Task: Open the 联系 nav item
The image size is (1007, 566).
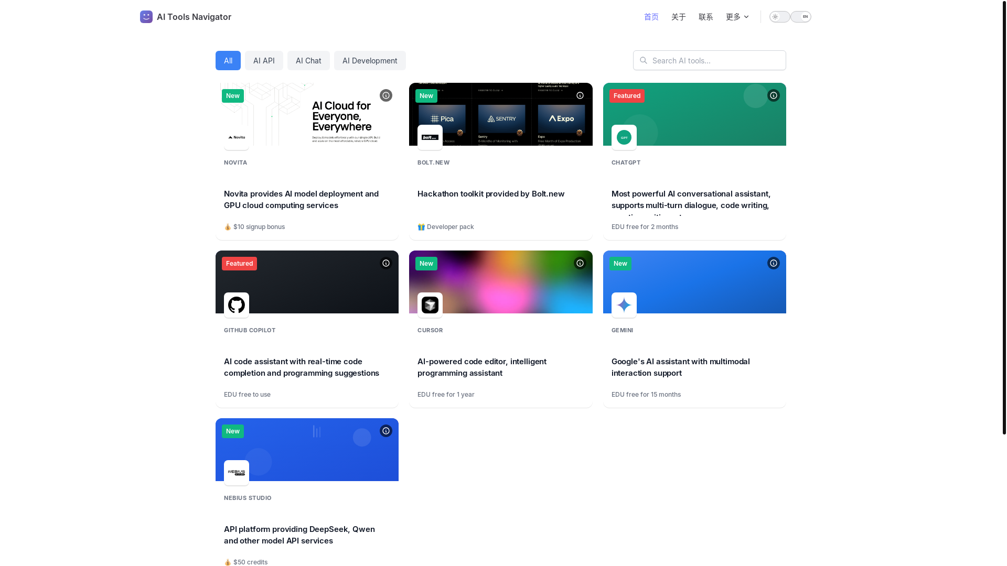Action: [706, 17]
